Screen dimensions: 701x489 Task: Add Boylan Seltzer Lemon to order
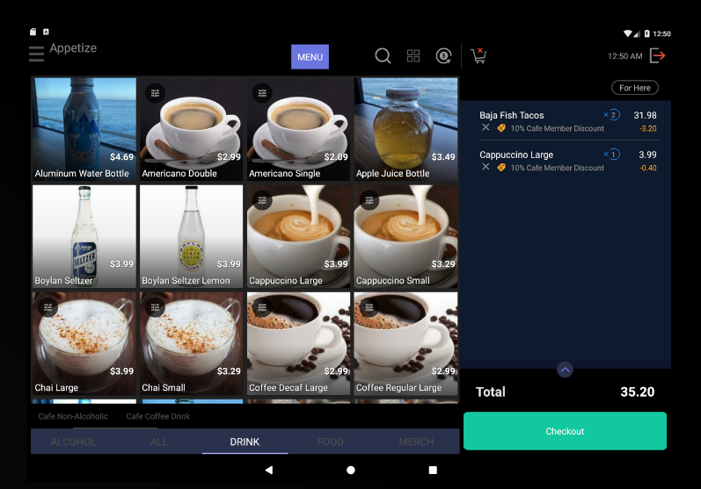tap(191, 235)
